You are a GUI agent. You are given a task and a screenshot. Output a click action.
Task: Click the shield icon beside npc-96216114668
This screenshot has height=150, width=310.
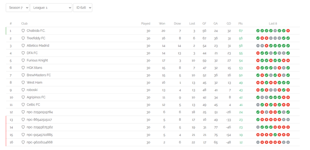tap(23, 142)
